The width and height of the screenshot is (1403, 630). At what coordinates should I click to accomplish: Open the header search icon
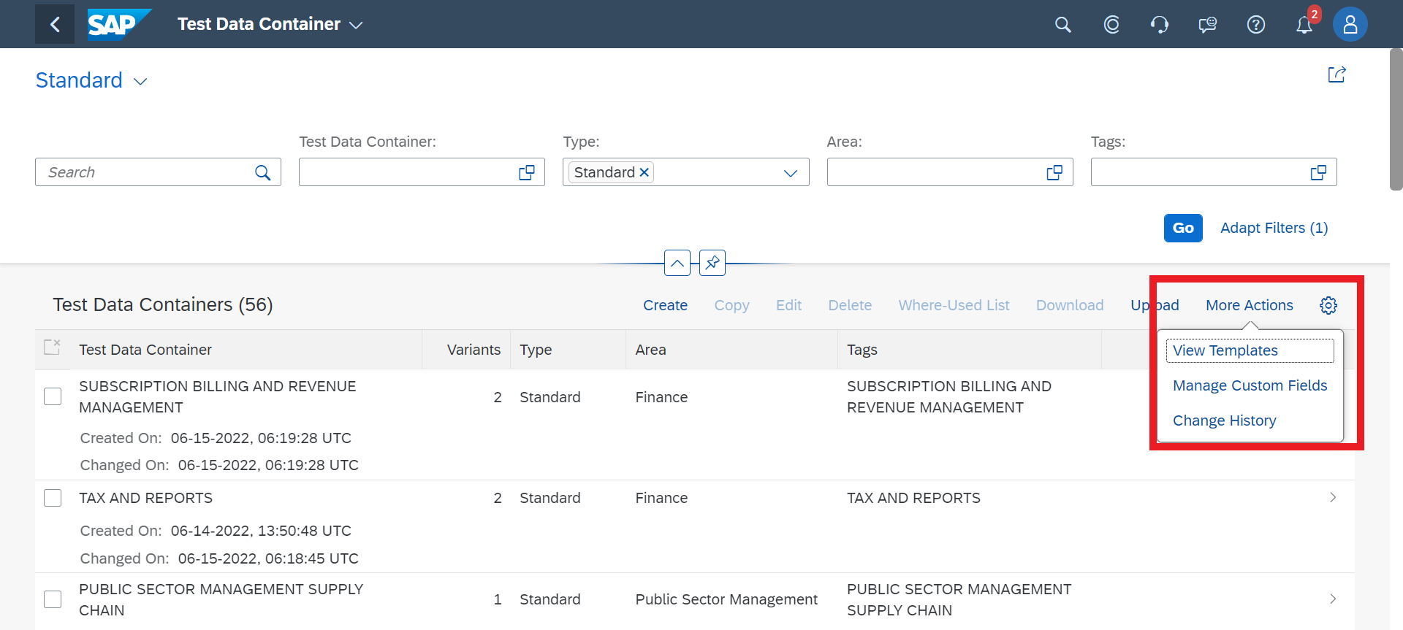pyautogui.click(x=1063, y=25)
